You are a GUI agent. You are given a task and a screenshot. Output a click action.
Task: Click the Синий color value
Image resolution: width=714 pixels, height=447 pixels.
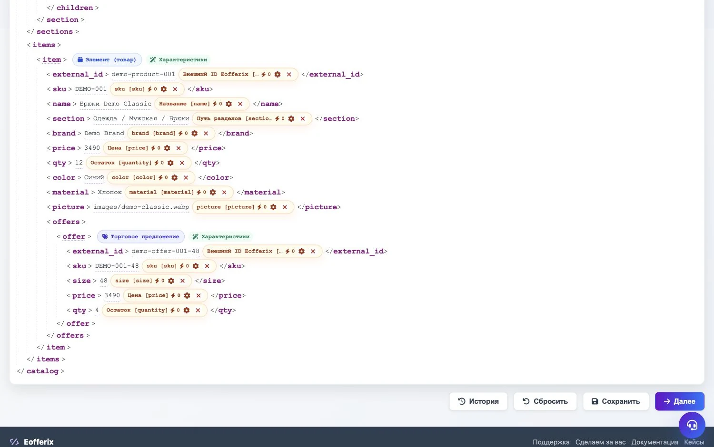click(94, 178)
